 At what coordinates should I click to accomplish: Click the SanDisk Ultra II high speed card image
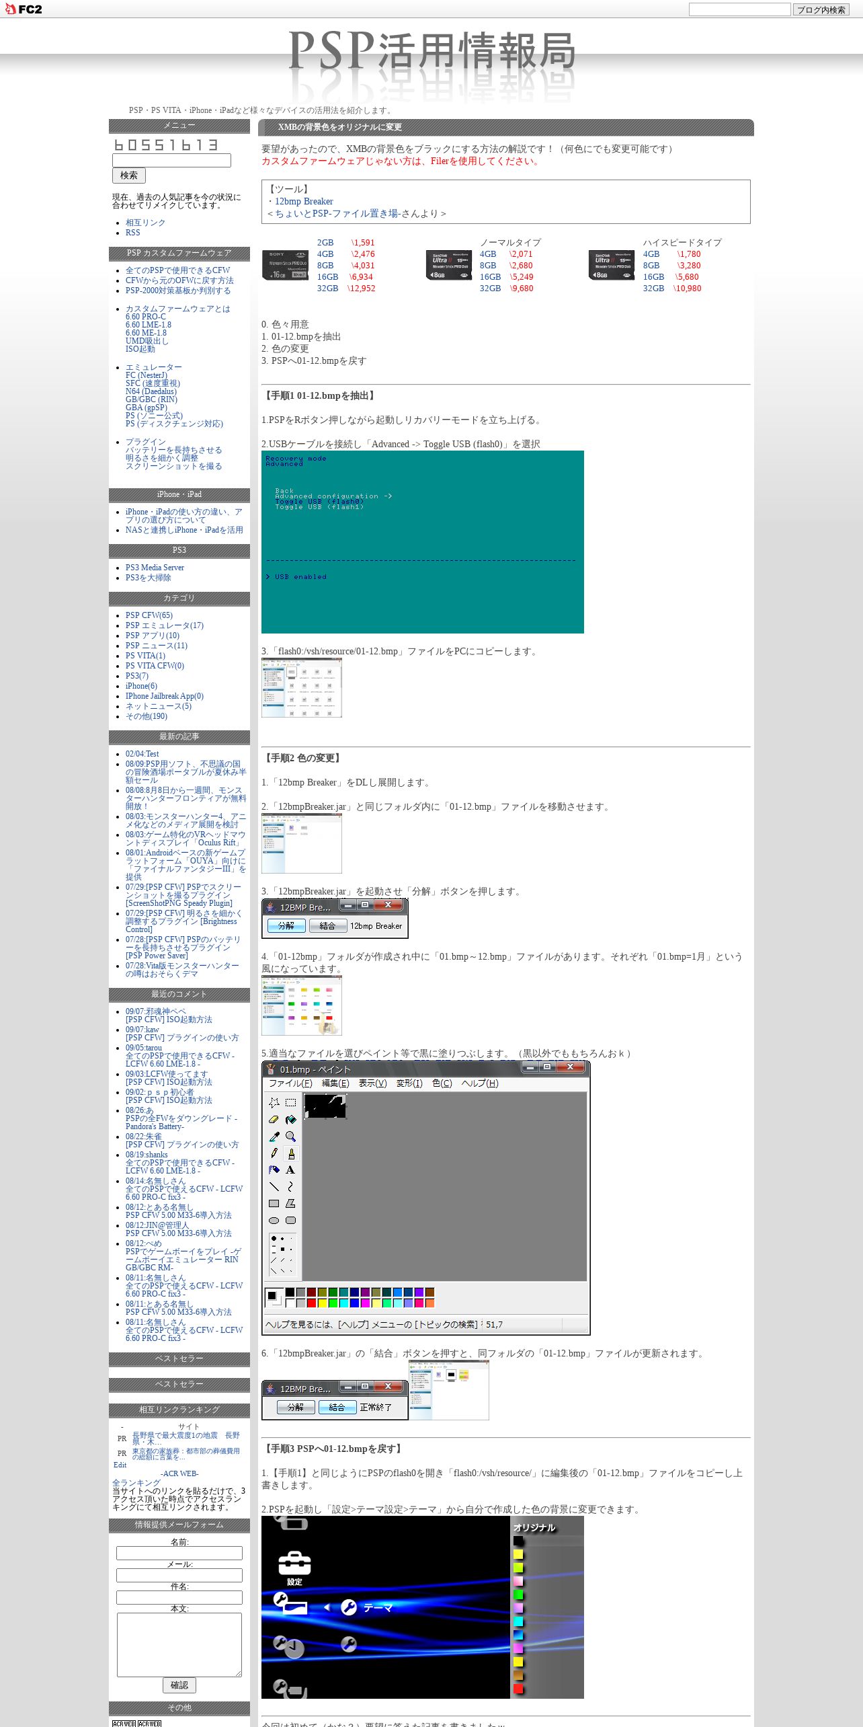[612, 265]
